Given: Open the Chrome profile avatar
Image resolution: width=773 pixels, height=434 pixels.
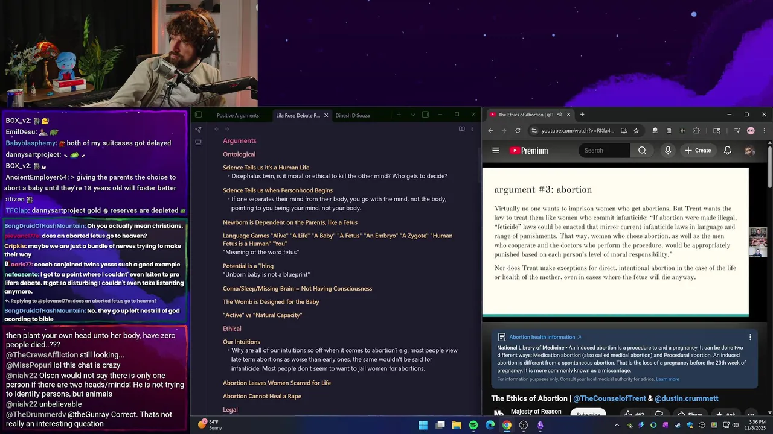Looking at the screenshot, I should coord(751,131).
